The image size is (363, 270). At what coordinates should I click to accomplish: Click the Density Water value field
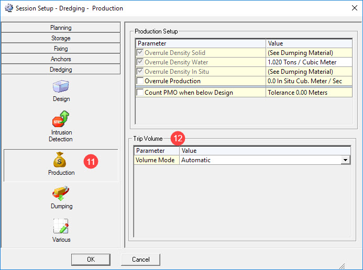[307, 62]
